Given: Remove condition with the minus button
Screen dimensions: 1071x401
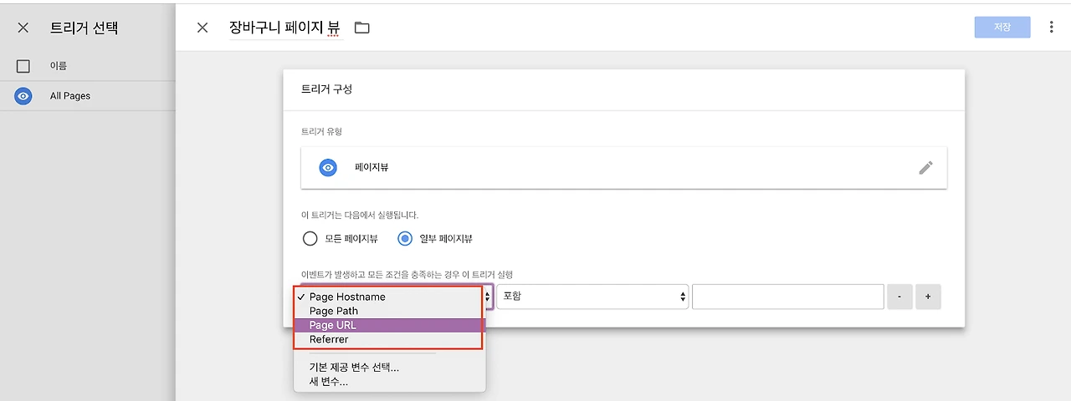Looking at the screenshot, I should click(x=899, y=297).
